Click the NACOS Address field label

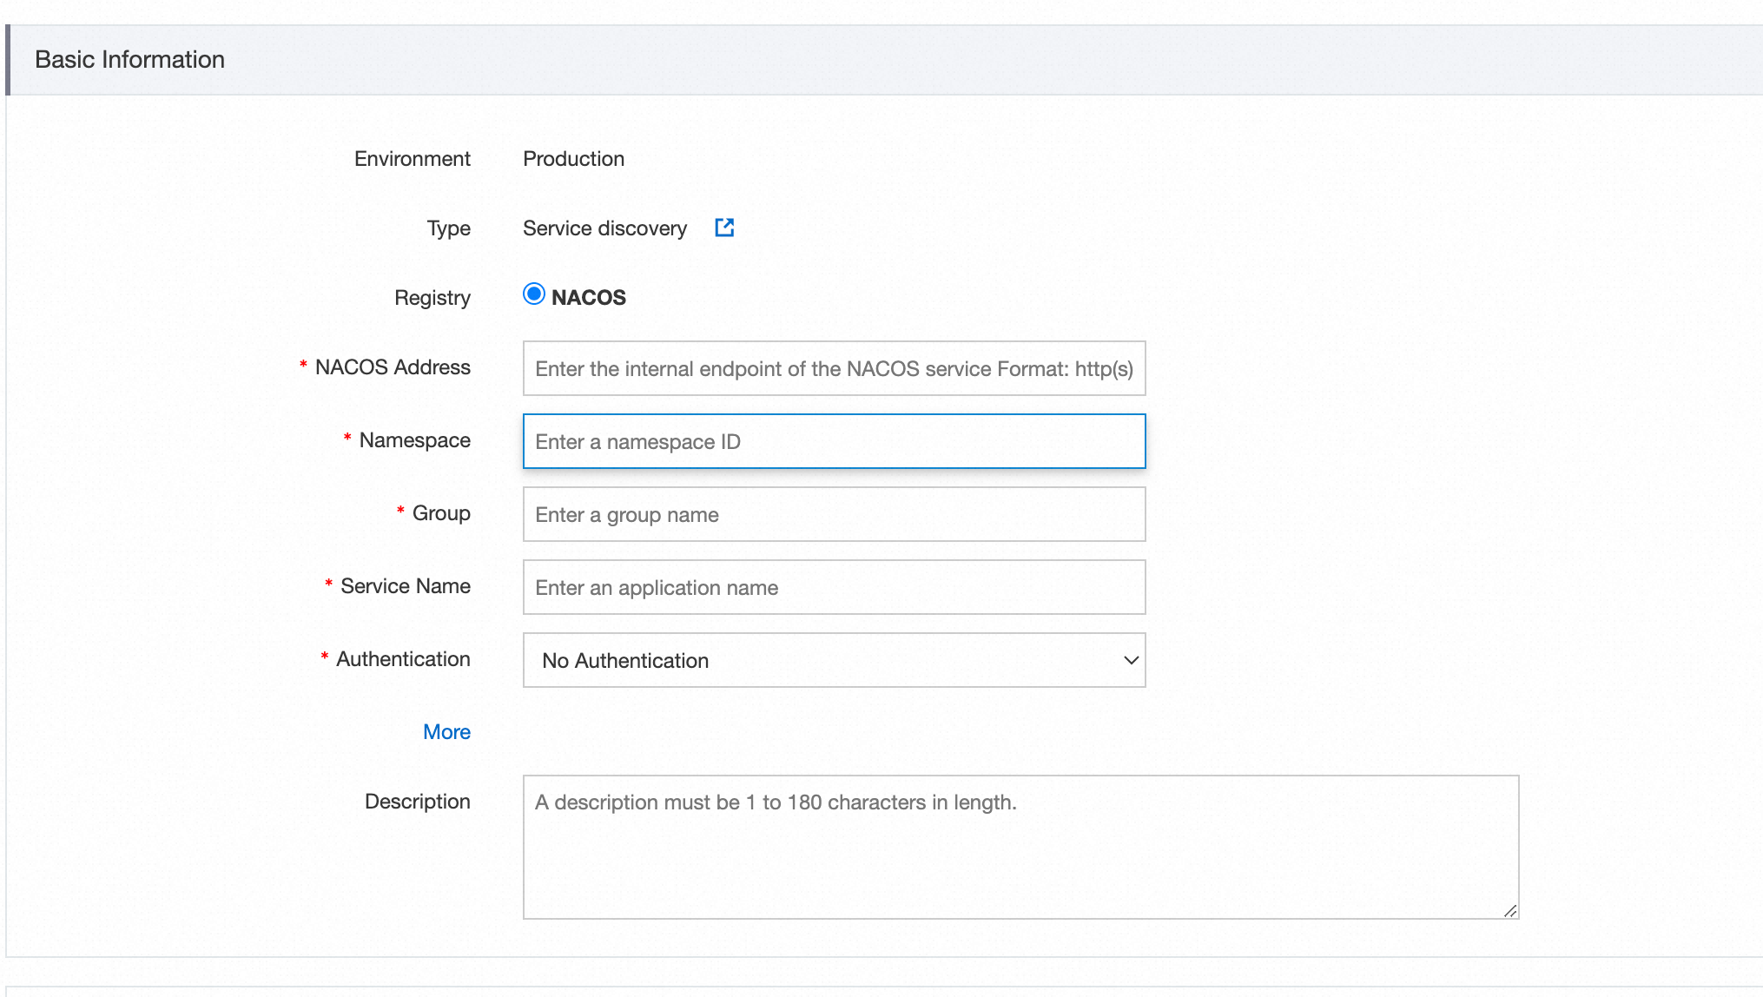(x=393, y=367)
